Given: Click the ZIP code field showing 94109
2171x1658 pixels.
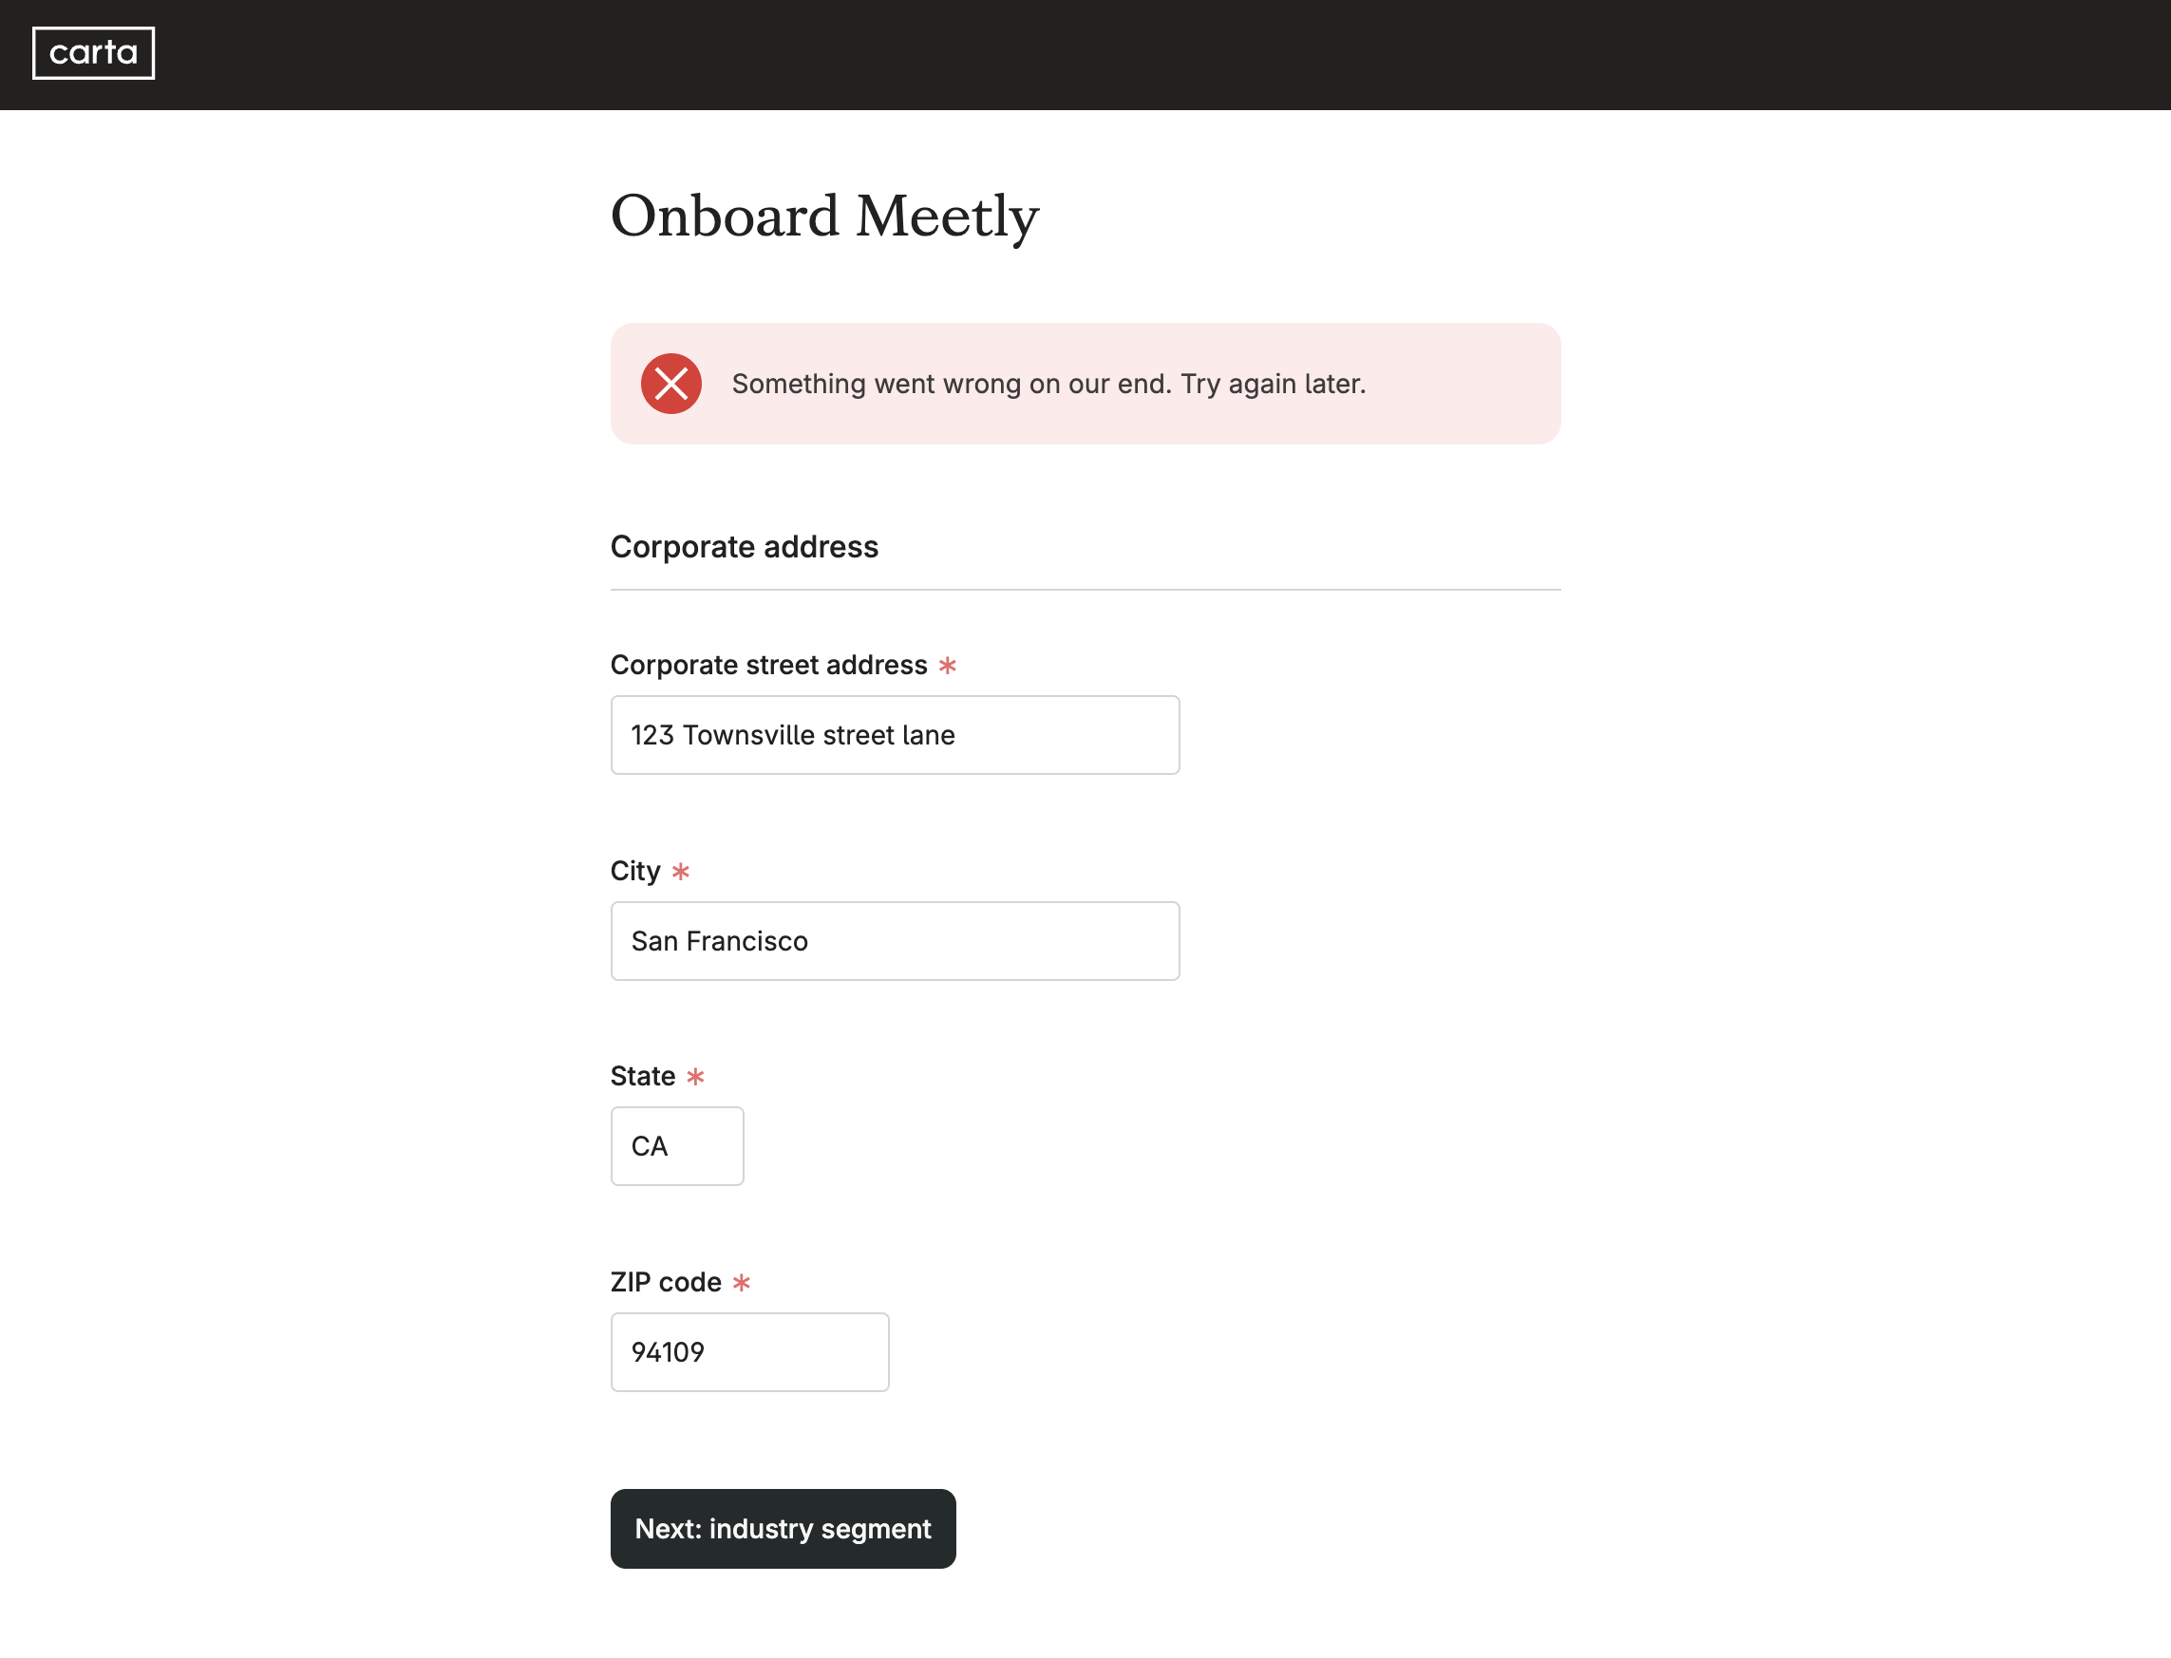Looking at the screenshot, I should (x=749, y=1352).
